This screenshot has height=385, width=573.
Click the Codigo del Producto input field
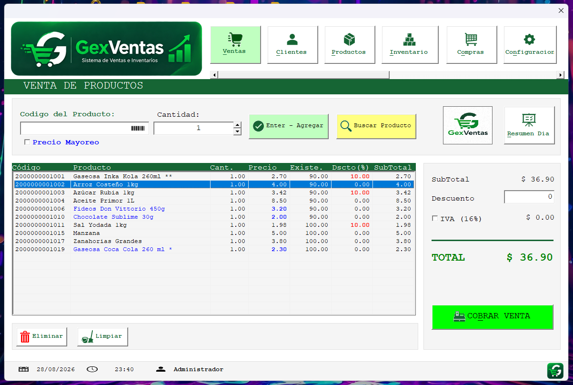(x=84, y=128)
